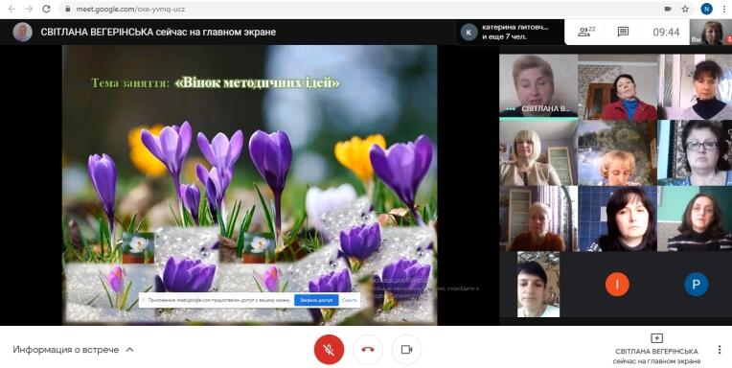Click СВІТЛАНА ВЕГЕРІНСЬКА presenting label bottom right
732x368 pixels.
(x=656, y=356)
